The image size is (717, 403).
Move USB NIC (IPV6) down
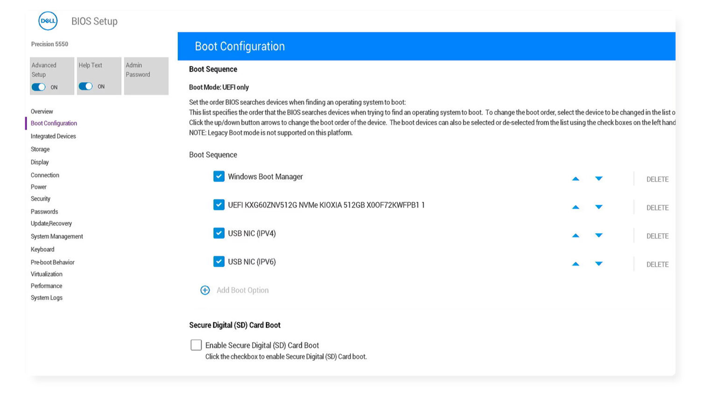(599, 264)
